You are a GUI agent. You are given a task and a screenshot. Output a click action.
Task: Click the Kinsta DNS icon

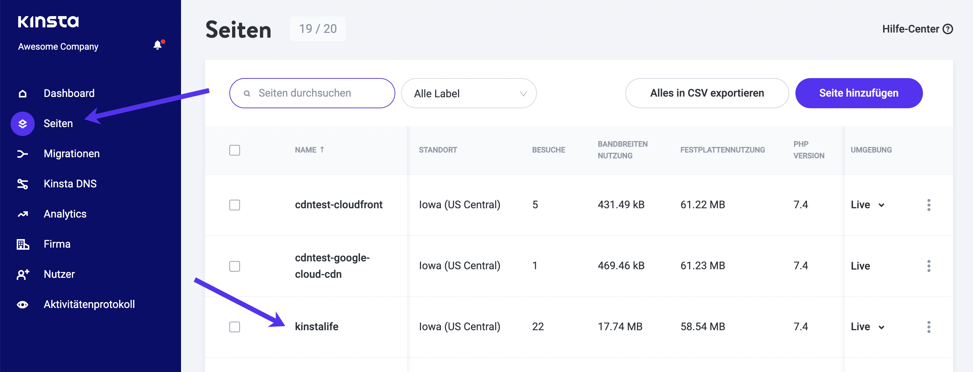23,184
